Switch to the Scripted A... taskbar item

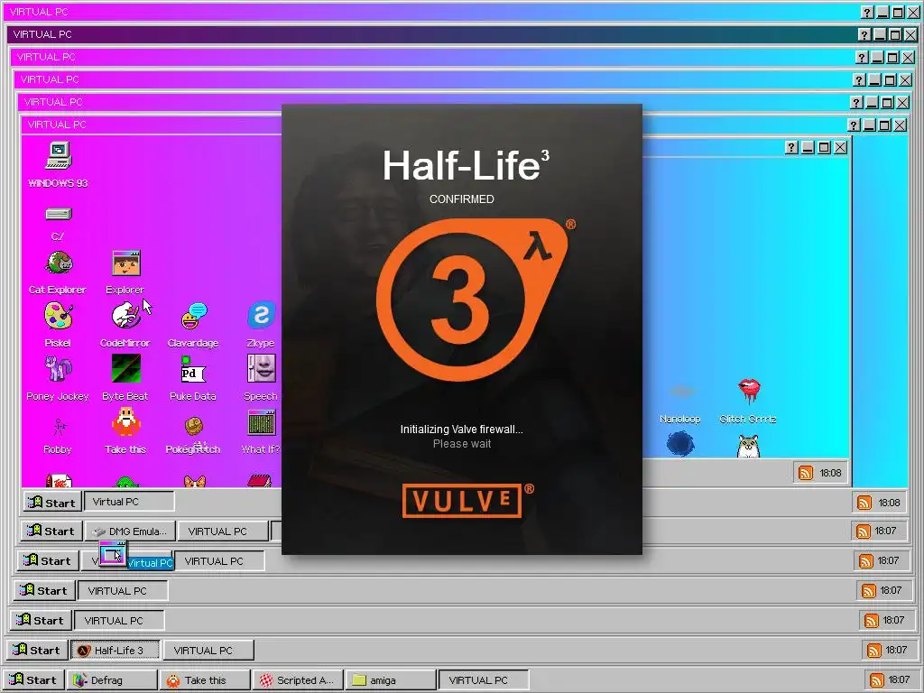click(298, 680)
